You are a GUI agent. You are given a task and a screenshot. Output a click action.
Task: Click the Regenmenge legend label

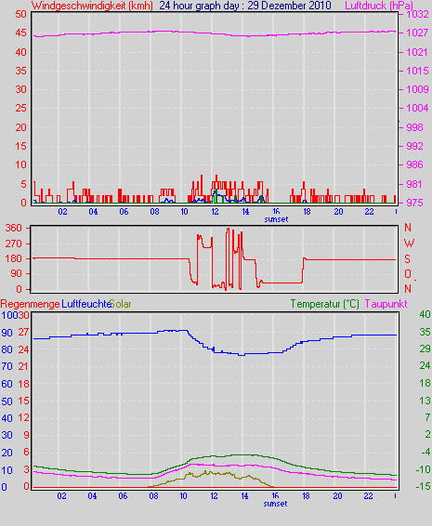click(30, 304)
